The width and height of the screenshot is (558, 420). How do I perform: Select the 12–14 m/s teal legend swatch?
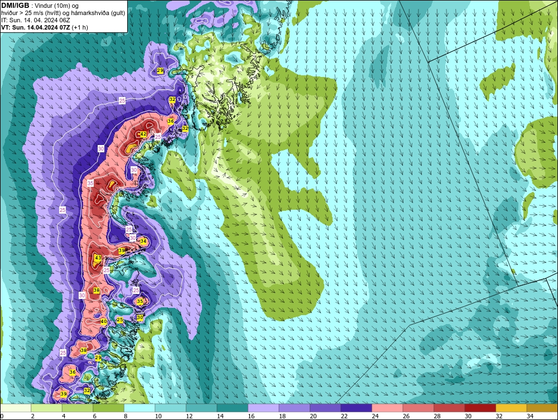click(x=201, y=408)
